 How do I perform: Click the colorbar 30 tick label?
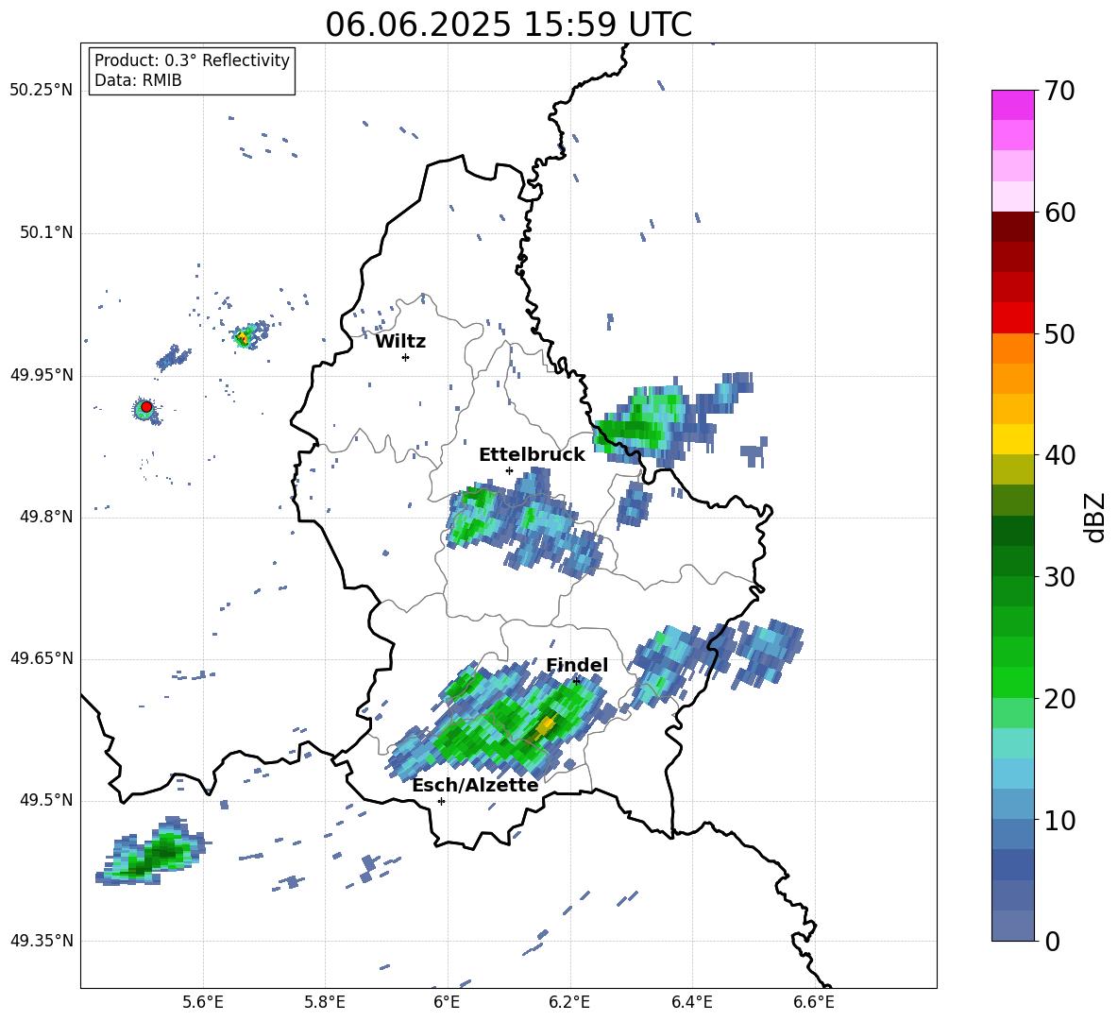pyautogui.click(x=1059, y=577)
